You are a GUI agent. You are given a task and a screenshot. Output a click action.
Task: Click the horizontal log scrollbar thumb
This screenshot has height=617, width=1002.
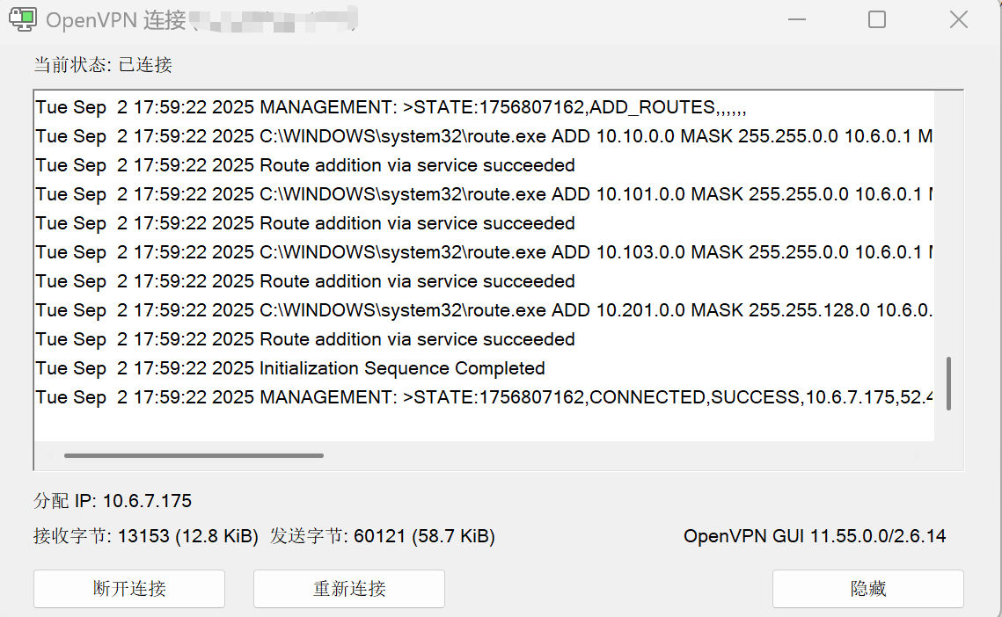pyautogui.click(x=194, y=455)
